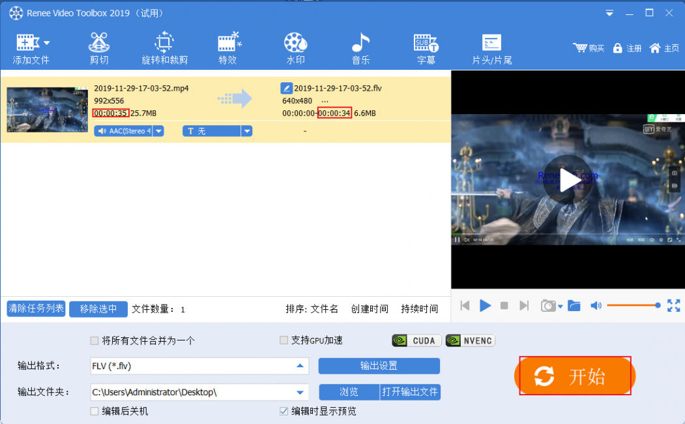Sort by File Name (文件名)

[324, 309]
